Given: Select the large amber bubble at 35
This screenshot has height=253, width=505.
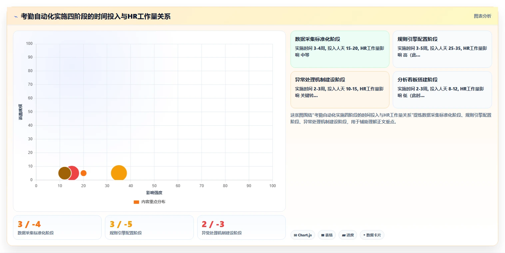Looking at the screenshot, I should (x=119, y=173).
